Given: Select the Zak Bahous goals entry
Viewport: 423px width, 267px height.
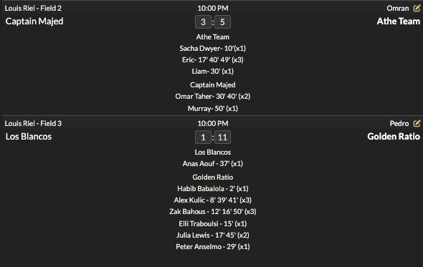Looking at the screenshot, I should coord(213,212).
